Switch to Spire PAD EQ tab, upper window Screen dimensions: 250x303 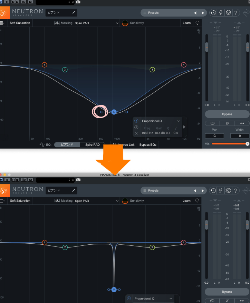[93, 144]
